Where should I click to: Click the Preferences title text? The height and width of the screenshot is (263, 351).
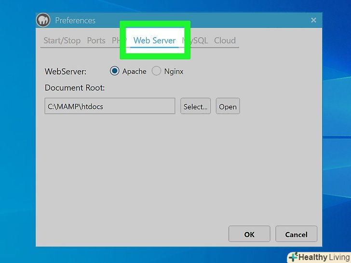point(75,20)
